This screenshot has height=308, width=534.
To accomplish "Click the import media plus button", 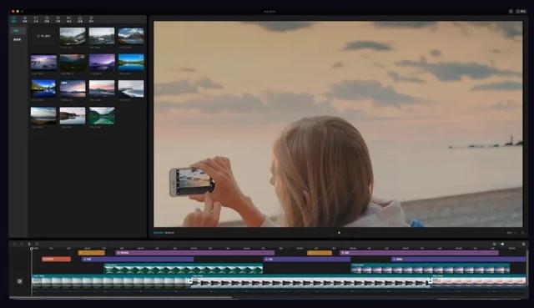I will pos(43,36).
